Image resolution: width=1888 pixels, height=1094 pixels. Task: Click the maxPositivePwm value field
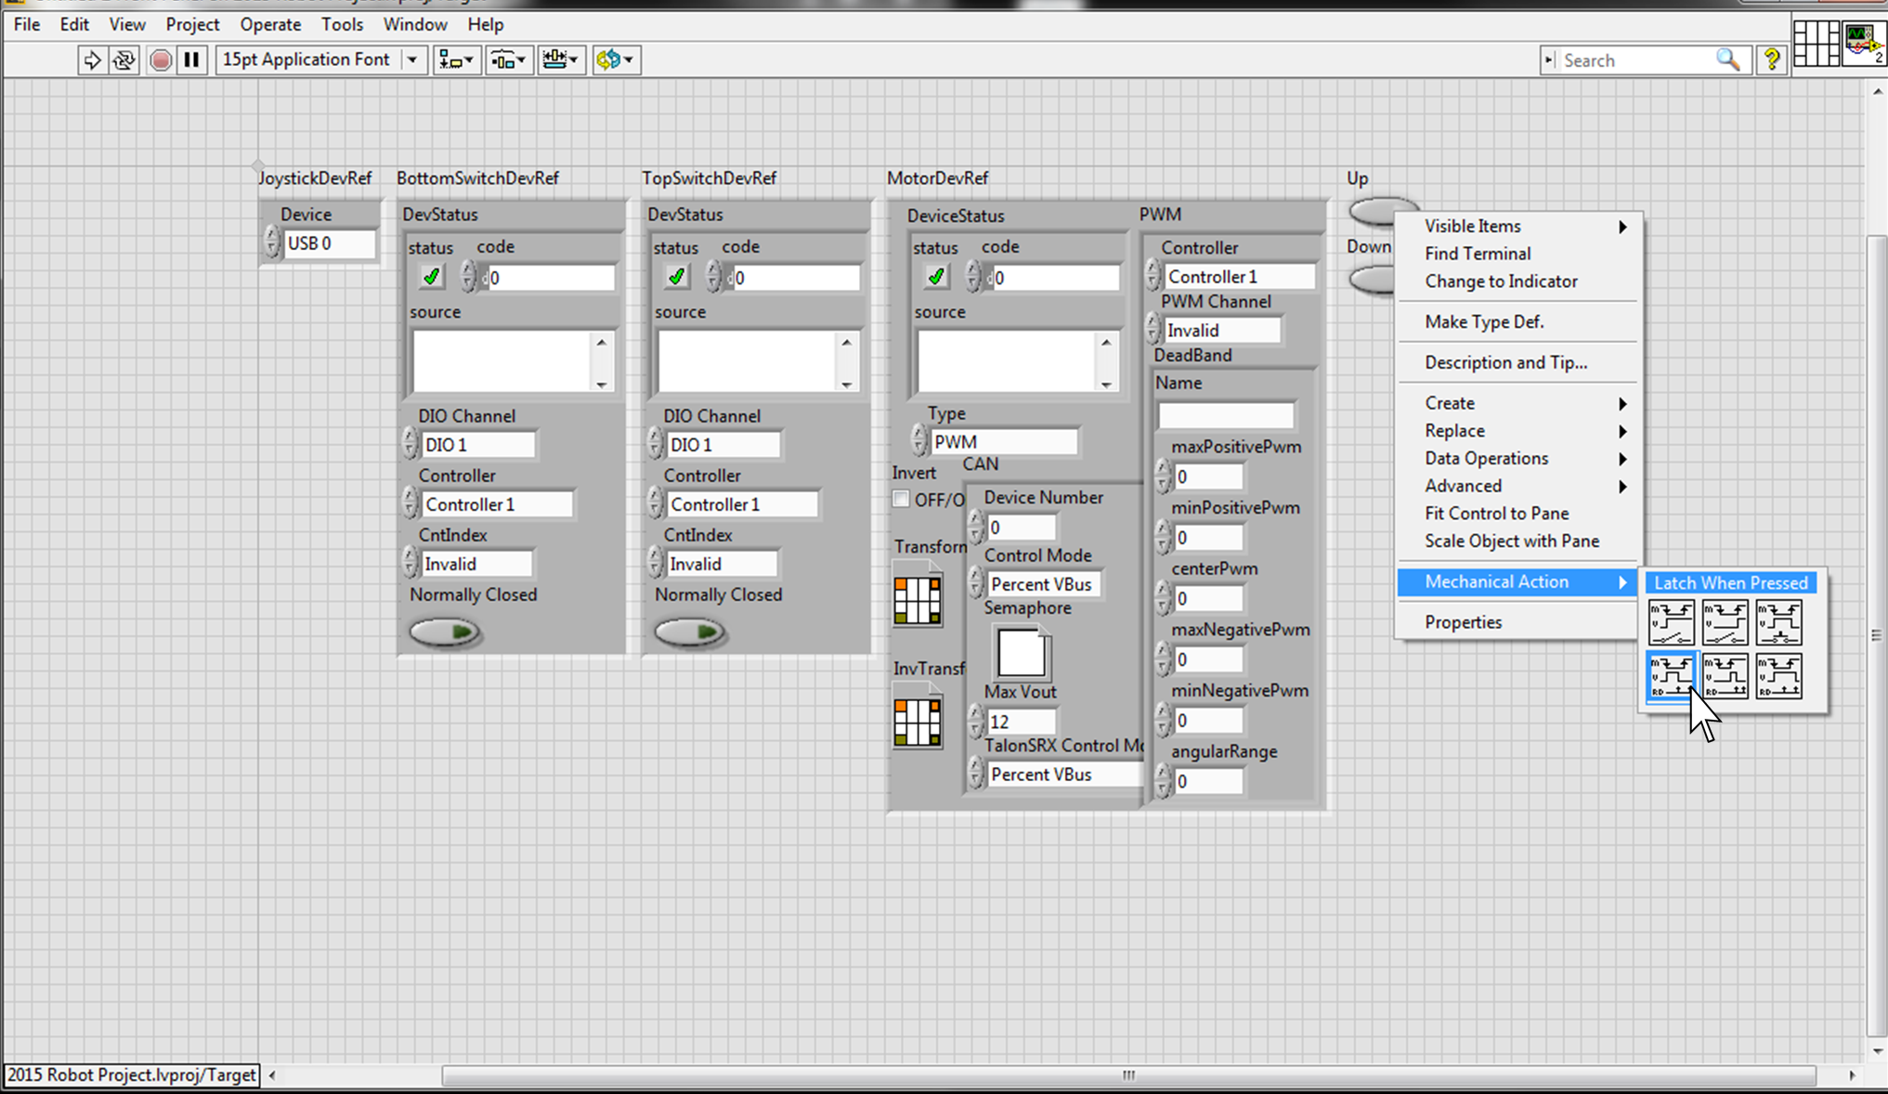tap(1208, 477)
